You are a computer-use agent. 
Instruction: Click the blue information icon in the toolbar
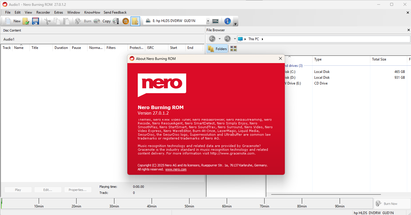(227, 21)
